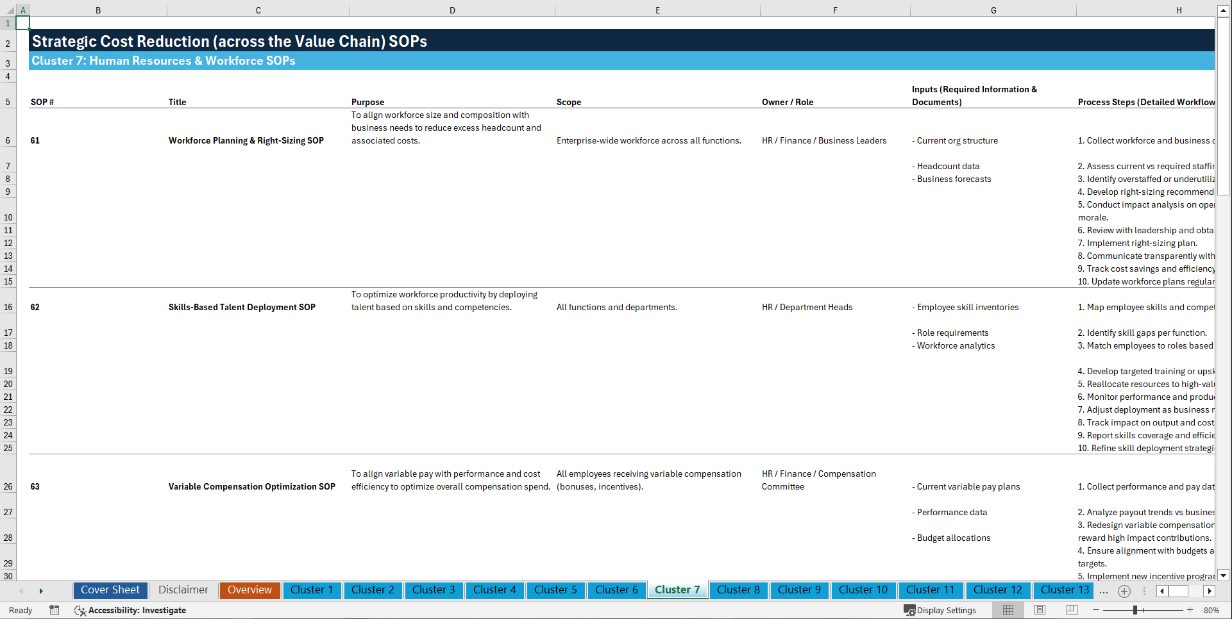Viewport: 1232px width, 619px height.
Task: Switch to the Cluster 10 sheet tab
Action: [863, 590]
